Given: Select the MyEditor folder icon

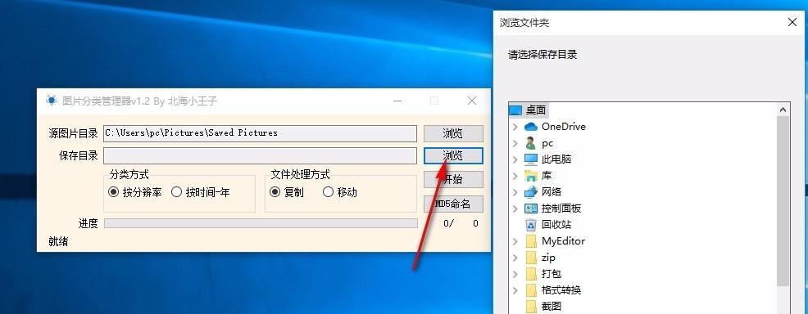Looking at the screenshot, I should (531, 241).
